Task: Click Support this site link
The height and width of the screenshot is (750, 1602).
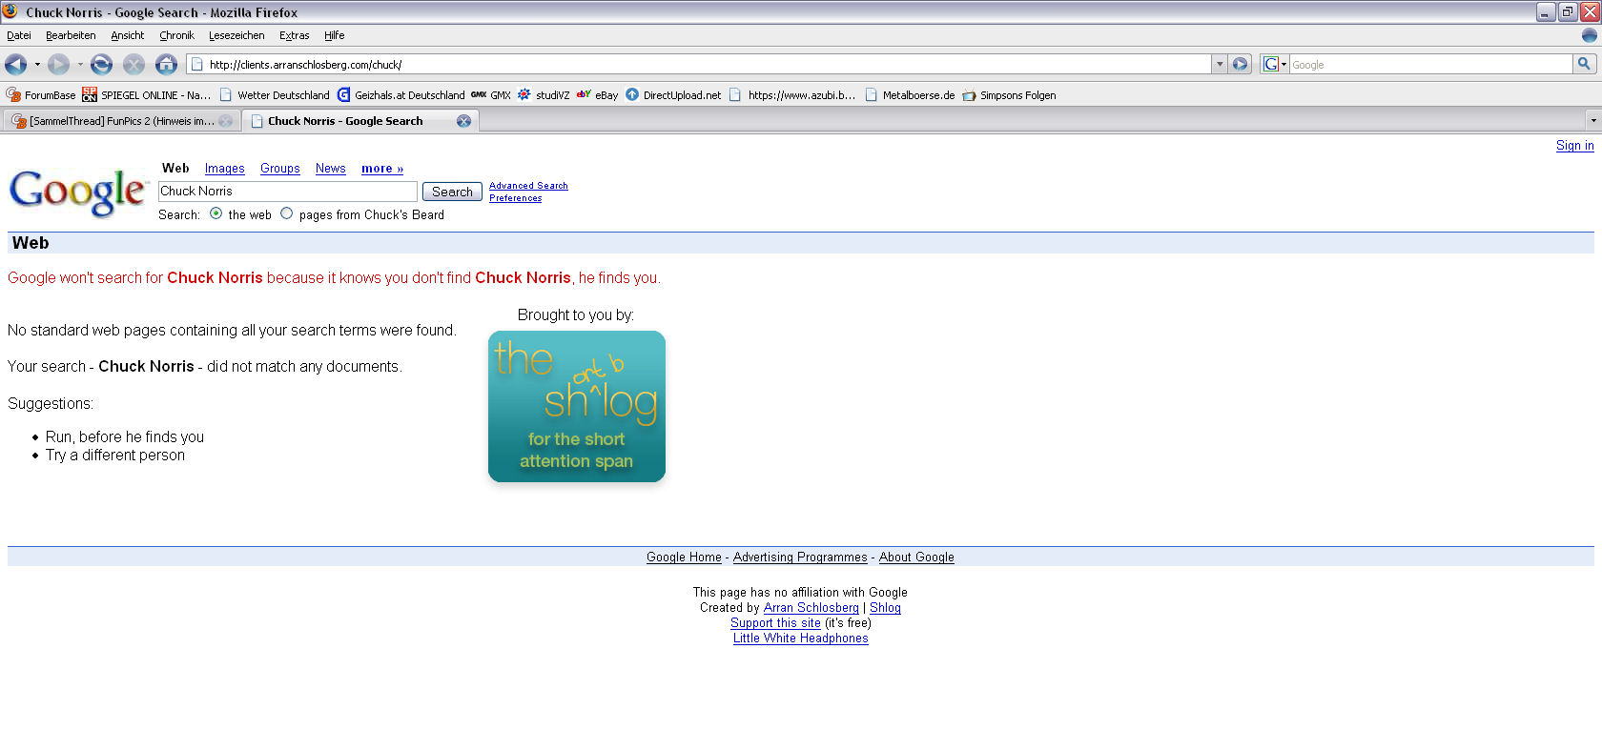Action: pyautogui.click(x=775, y=623)
